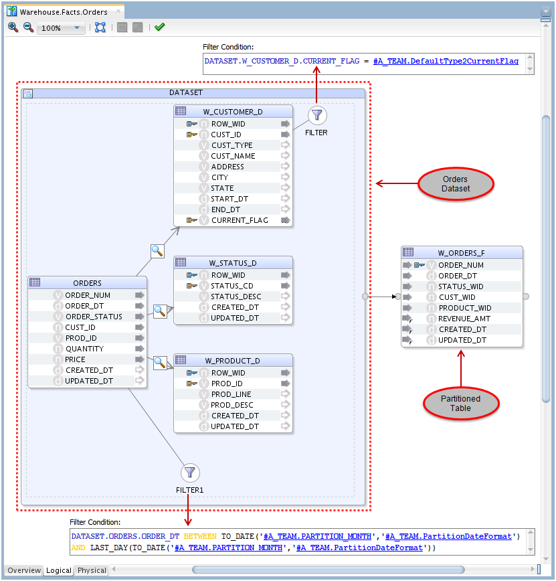Switch to the Overview tab
This screenshot has height=581, width=556.
(24, 571)
